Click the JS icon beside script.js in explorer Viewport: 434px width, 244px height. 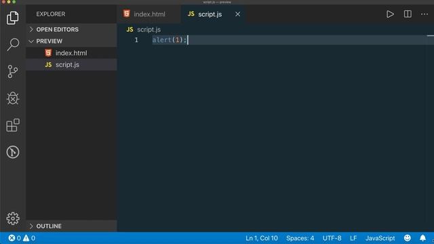tap(48, 64)
